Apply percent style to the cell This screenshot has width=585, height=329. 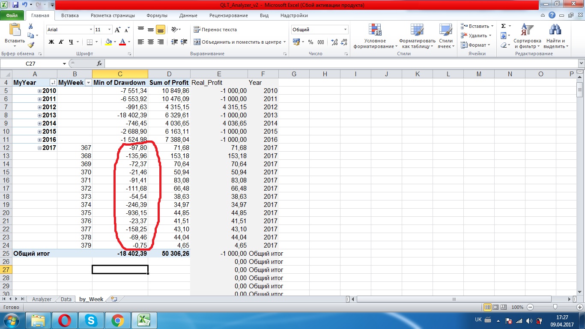pyautogui.click(x=311, y=42)
